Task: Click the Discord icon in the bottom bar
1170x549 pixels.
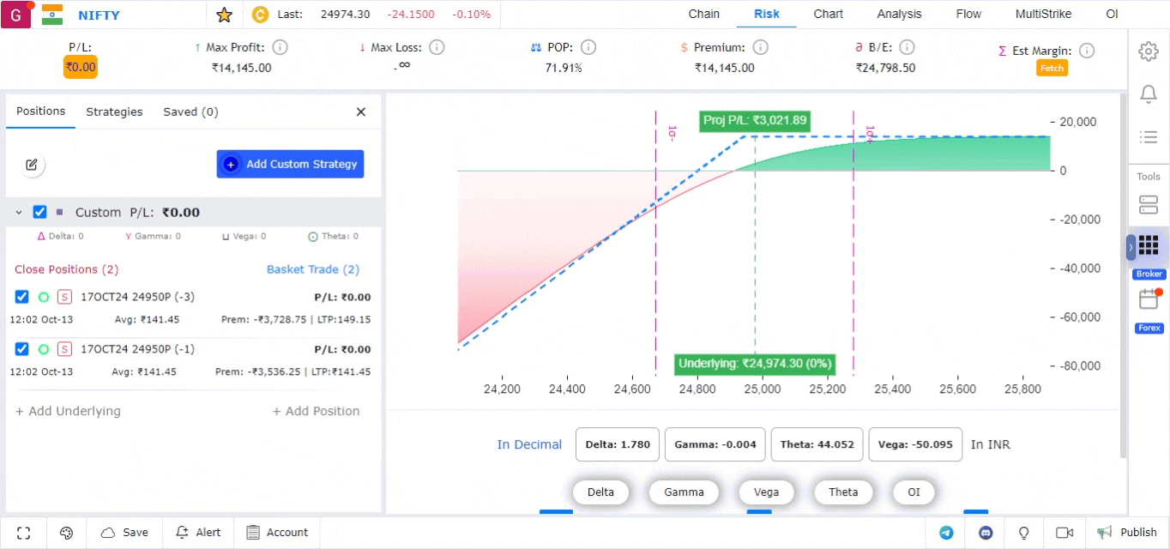Action: 986,533
